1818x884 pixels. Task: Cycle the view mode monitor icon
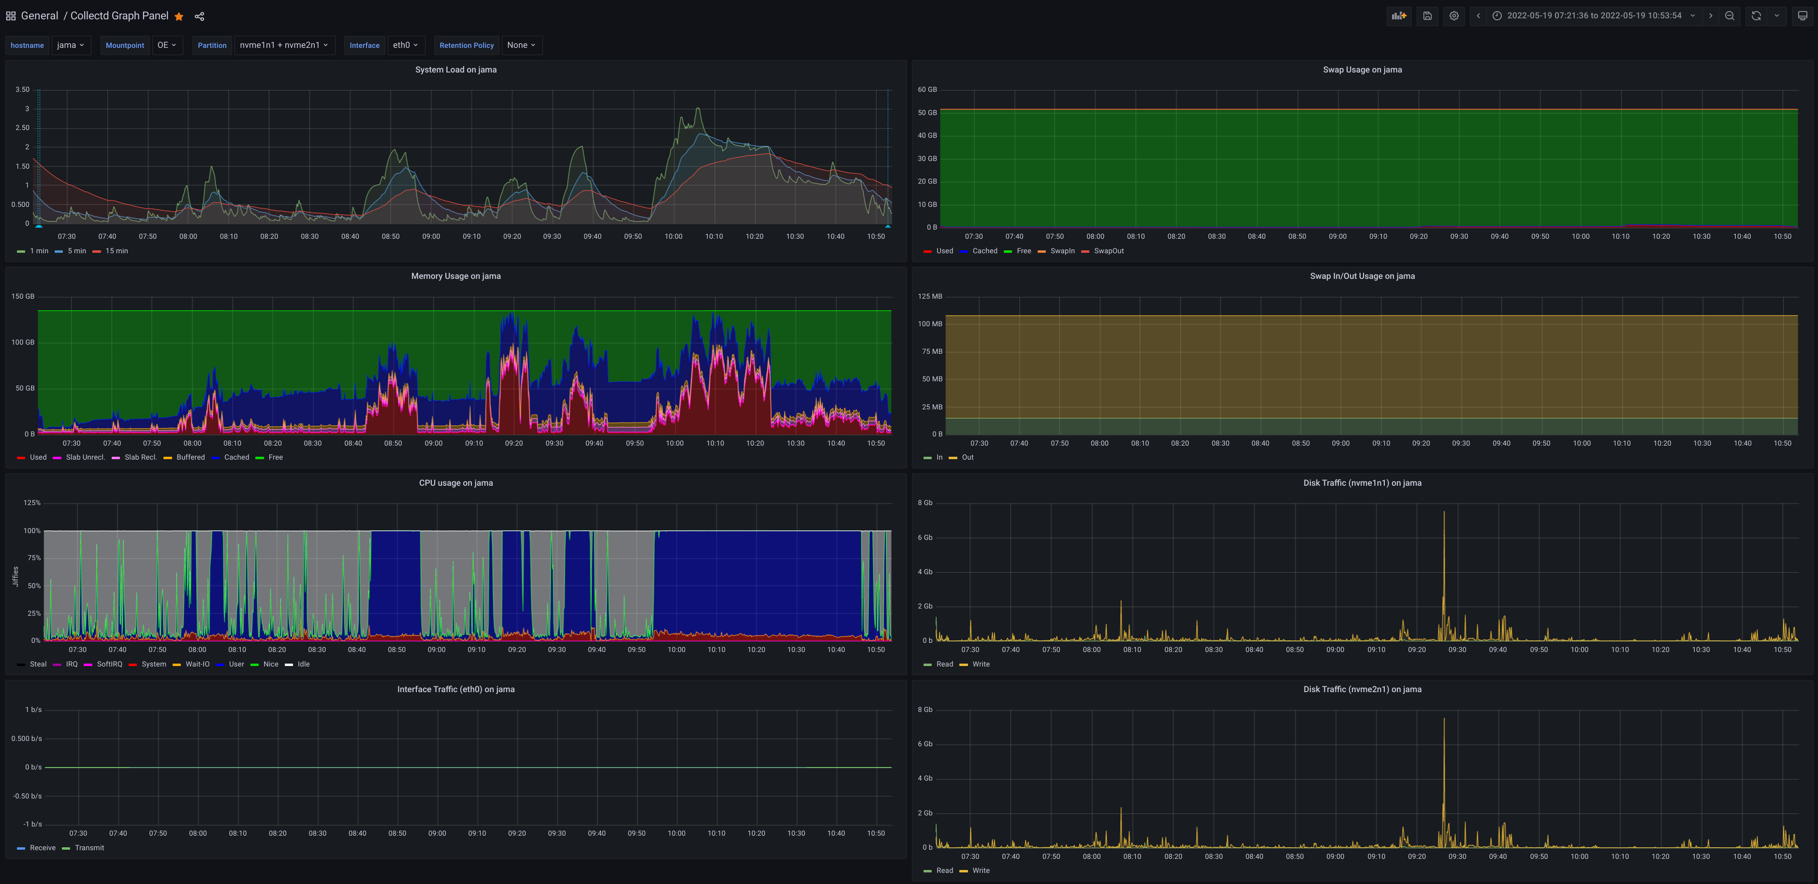click(1803, 15)
